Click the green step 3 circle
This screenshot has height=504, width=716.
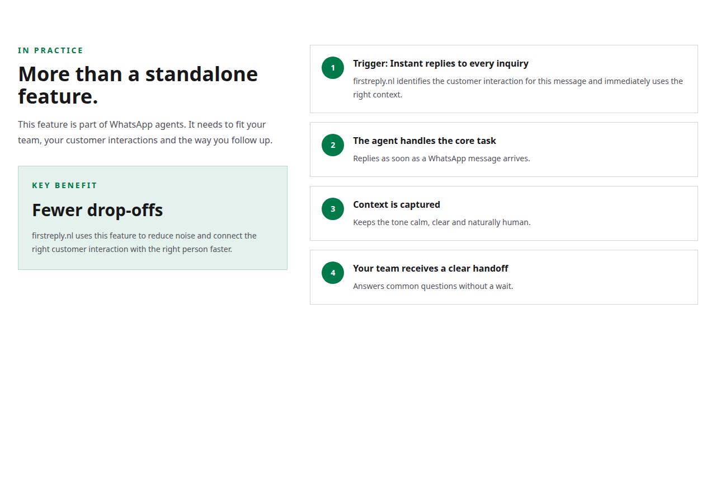coord(333,209)
